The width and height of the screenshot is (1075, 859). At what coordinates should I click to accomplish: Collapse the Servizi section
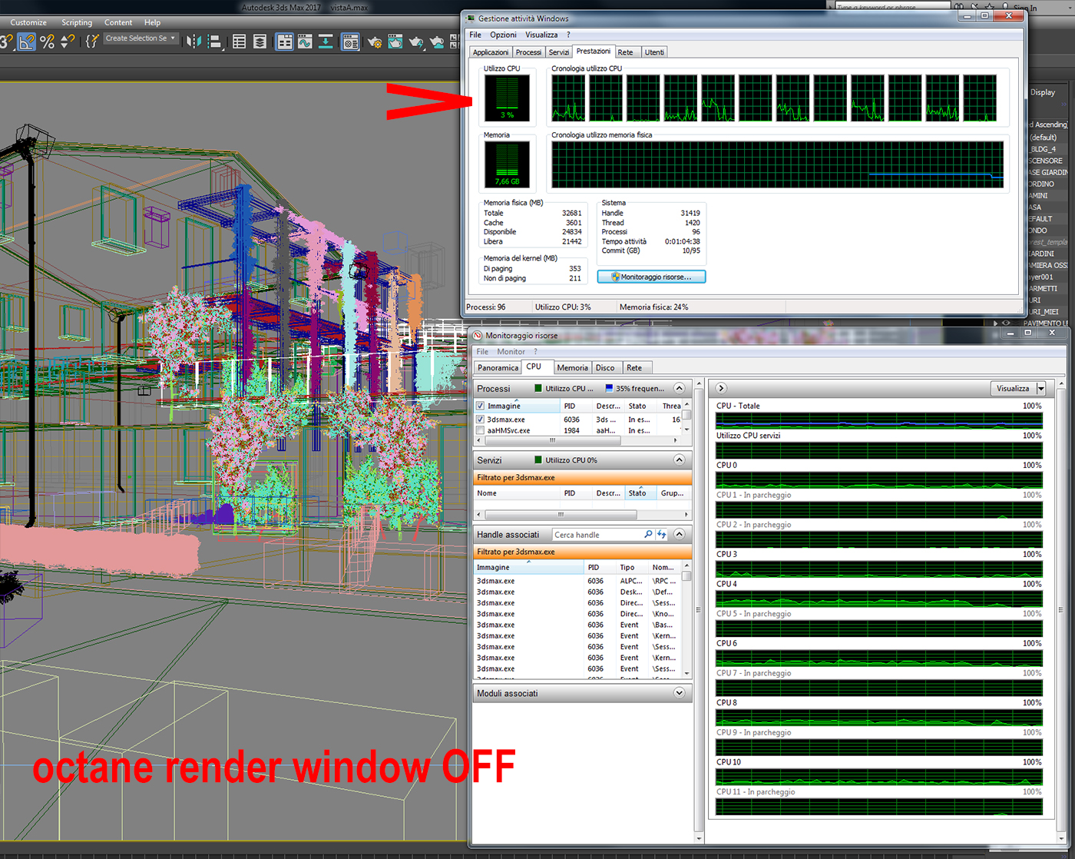click(x=679, y=460)
